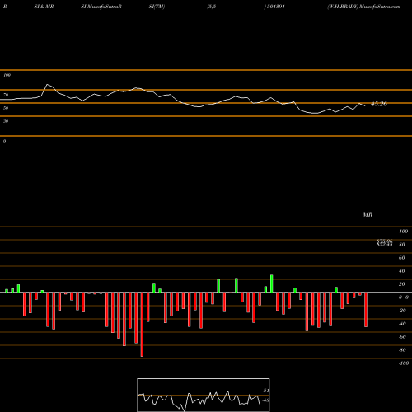Click the '-20' label on the MR axis

pos(402,311)
